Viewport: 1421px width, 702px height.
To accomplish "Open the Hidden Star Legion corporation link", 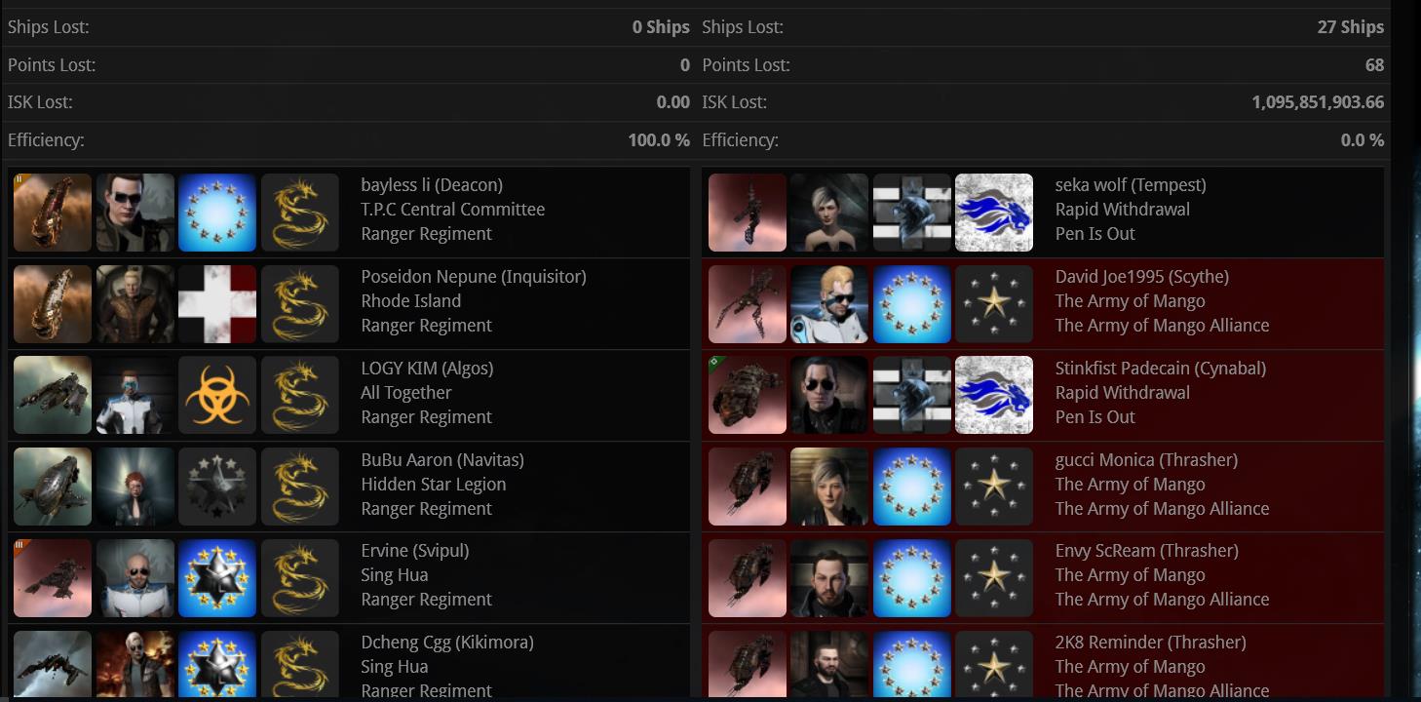I will 434,485.
